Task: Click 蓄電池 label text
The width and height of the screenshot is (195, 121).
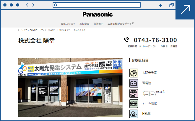Action: (147, 83)
